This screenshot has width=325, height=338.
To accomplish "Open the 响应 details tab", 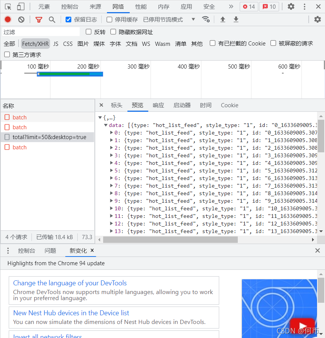I will tap(159, 105).
